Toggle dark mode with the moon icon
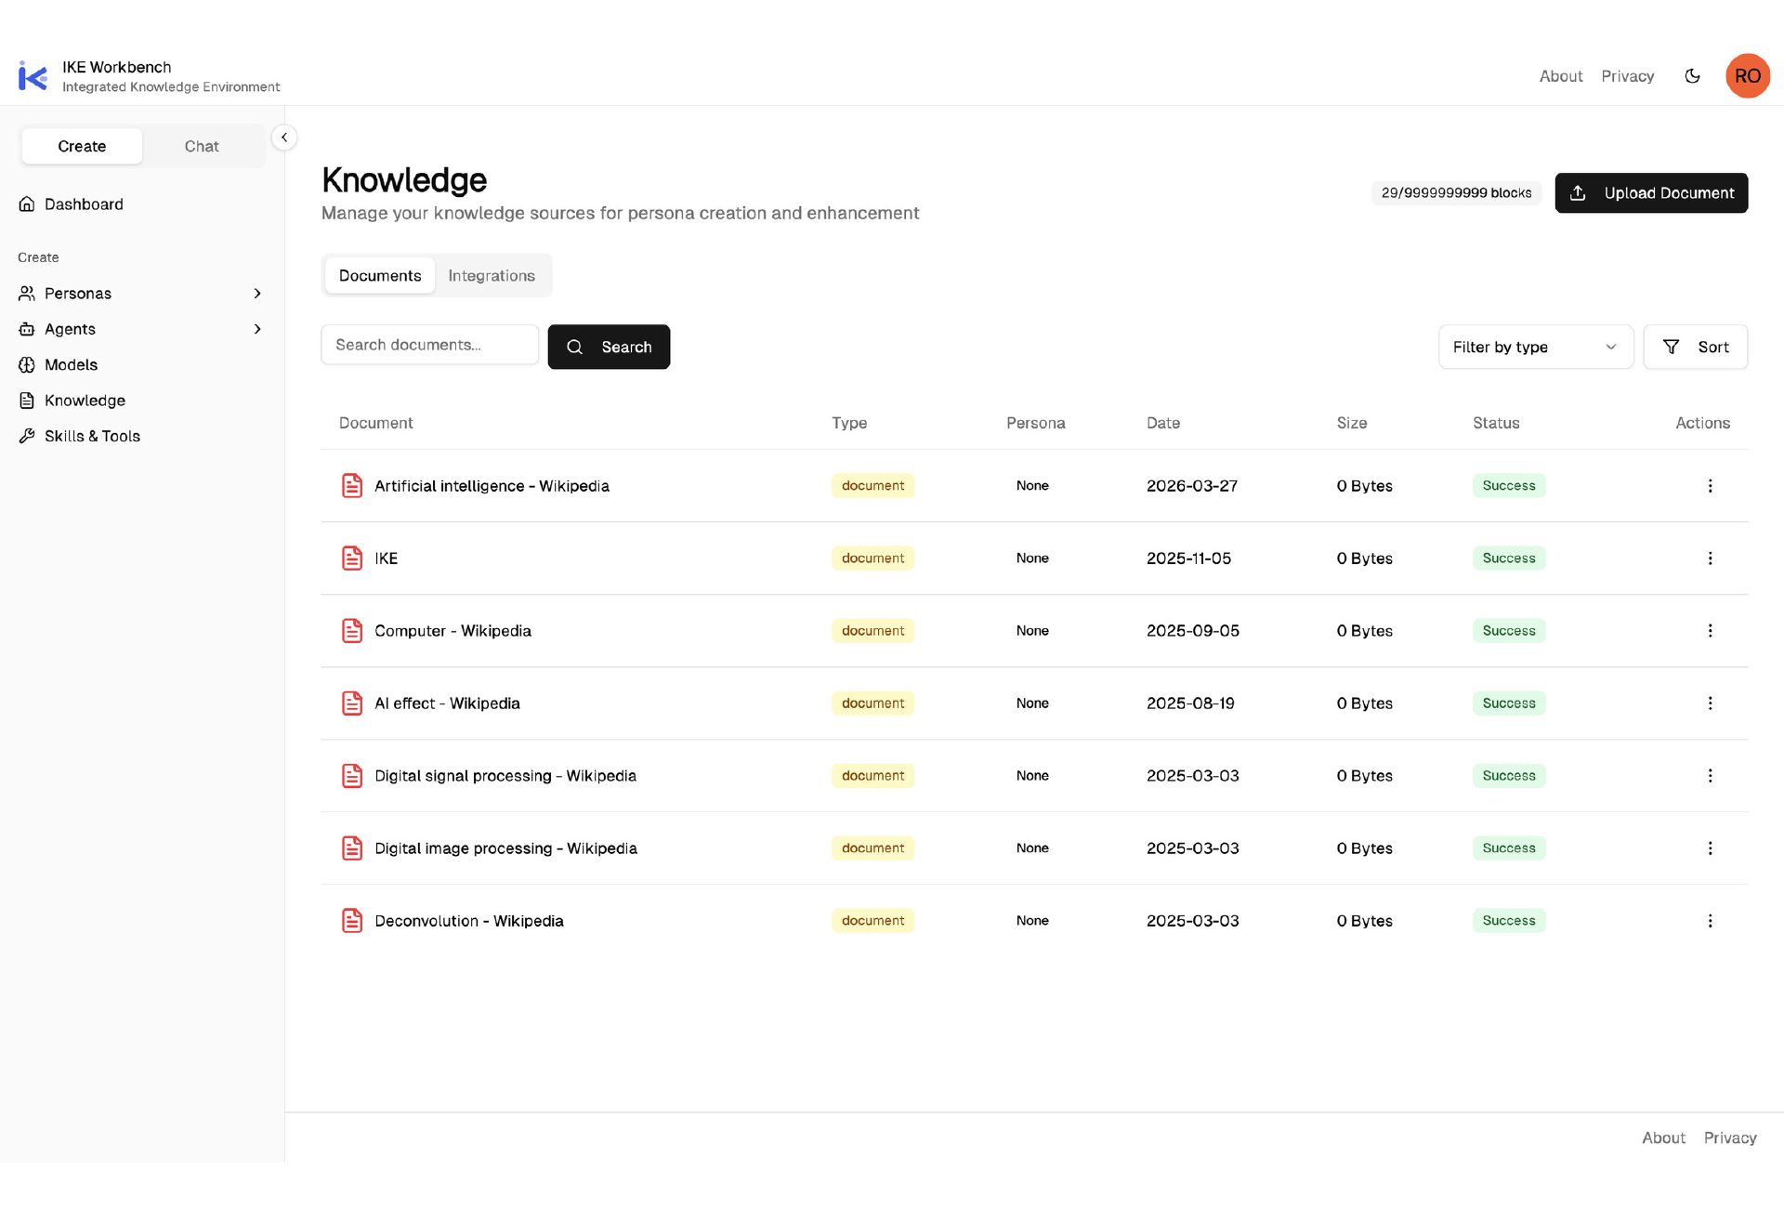This screenshot has height=1209, width=1784. point(1692,76)
